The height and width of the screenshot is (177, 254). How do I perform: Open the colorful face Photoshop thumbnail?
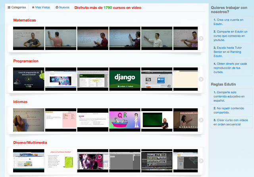tap(93, 161)
